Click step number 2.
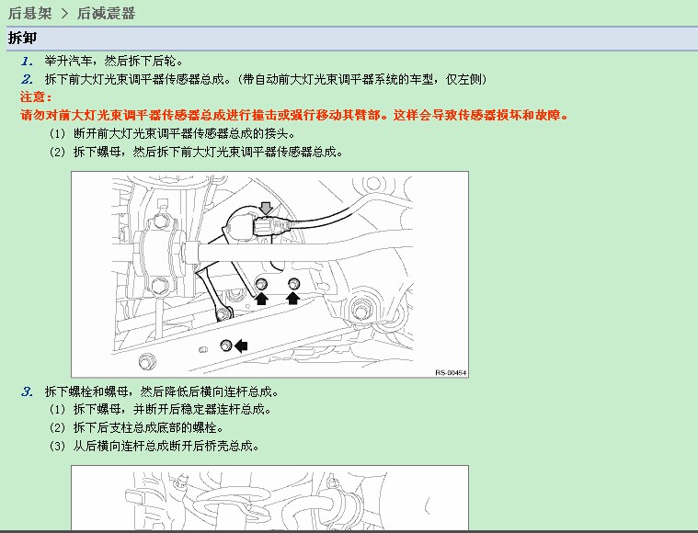 click(x=27, y=80)
